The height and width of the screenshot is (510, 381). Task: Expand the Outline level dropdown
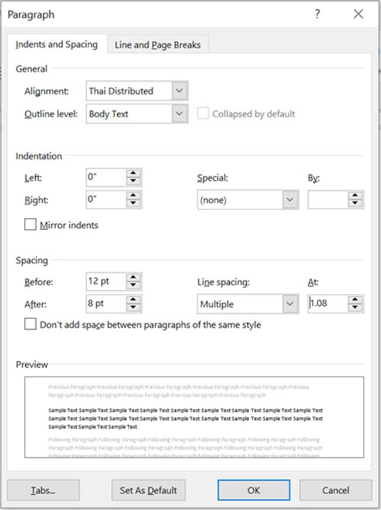tap(180, 114)
